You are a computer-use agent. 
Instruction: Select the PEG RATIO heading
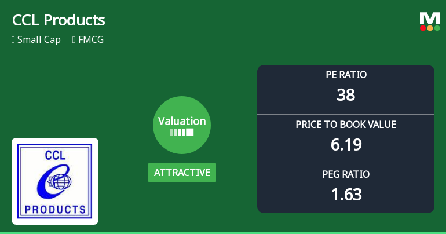(x=346, y=174)
